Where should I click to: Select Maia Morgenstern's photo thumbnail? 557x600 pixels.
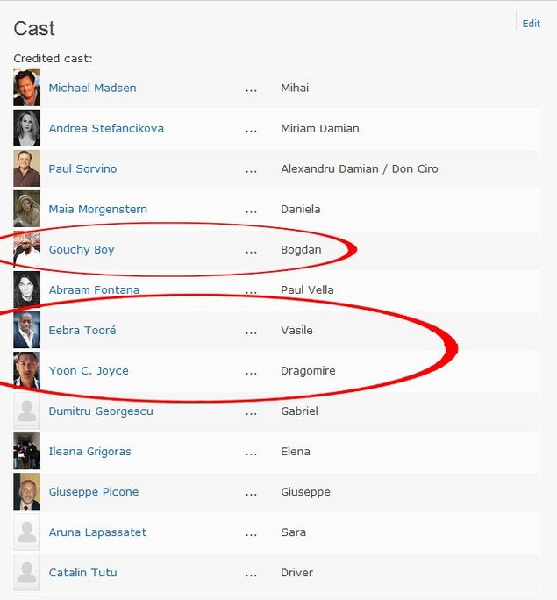[27, 209]
